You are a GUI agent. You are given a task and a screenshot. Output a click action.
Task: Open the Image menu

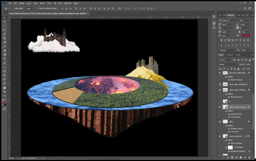click(x=22, y=3)
